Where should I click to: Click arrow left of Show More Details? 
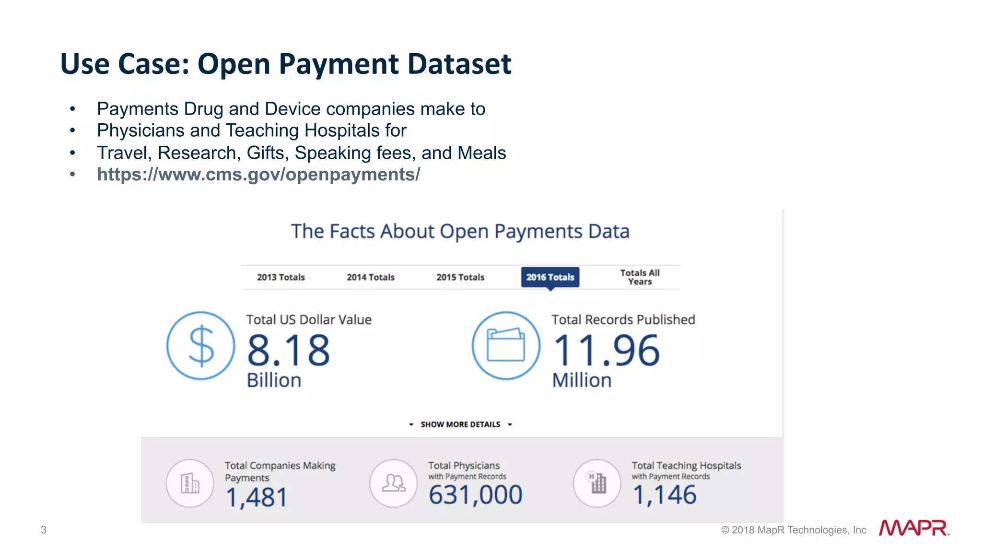[411, 424]
